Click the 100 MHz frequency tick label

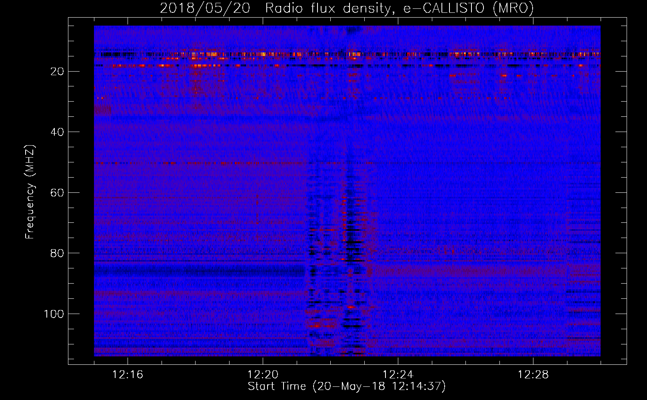54,314
